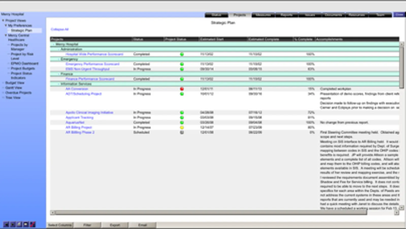Switch to the Projects tab
The image size is (406, 229).
[240, 15]
